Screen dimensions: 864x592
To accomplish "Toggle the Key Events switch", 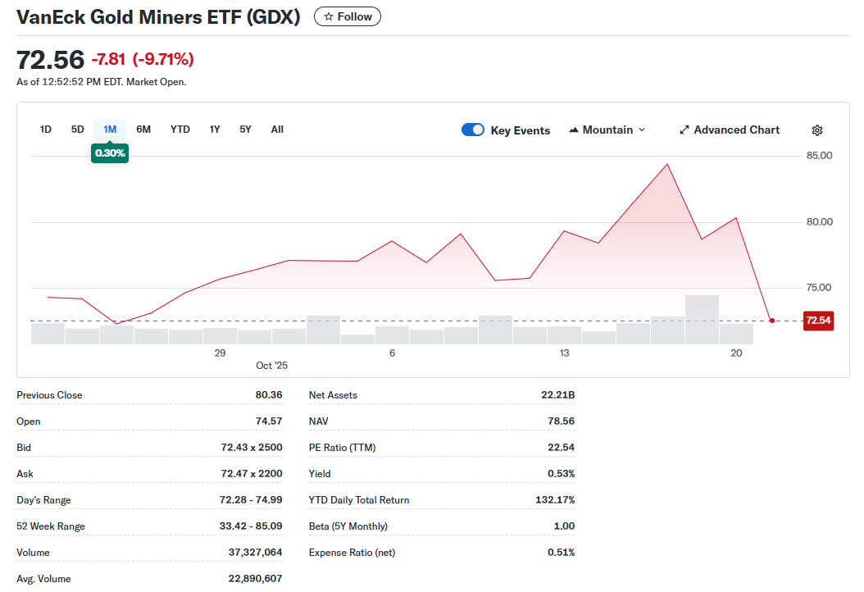I will pyautogui.click(x=473, y=130).
